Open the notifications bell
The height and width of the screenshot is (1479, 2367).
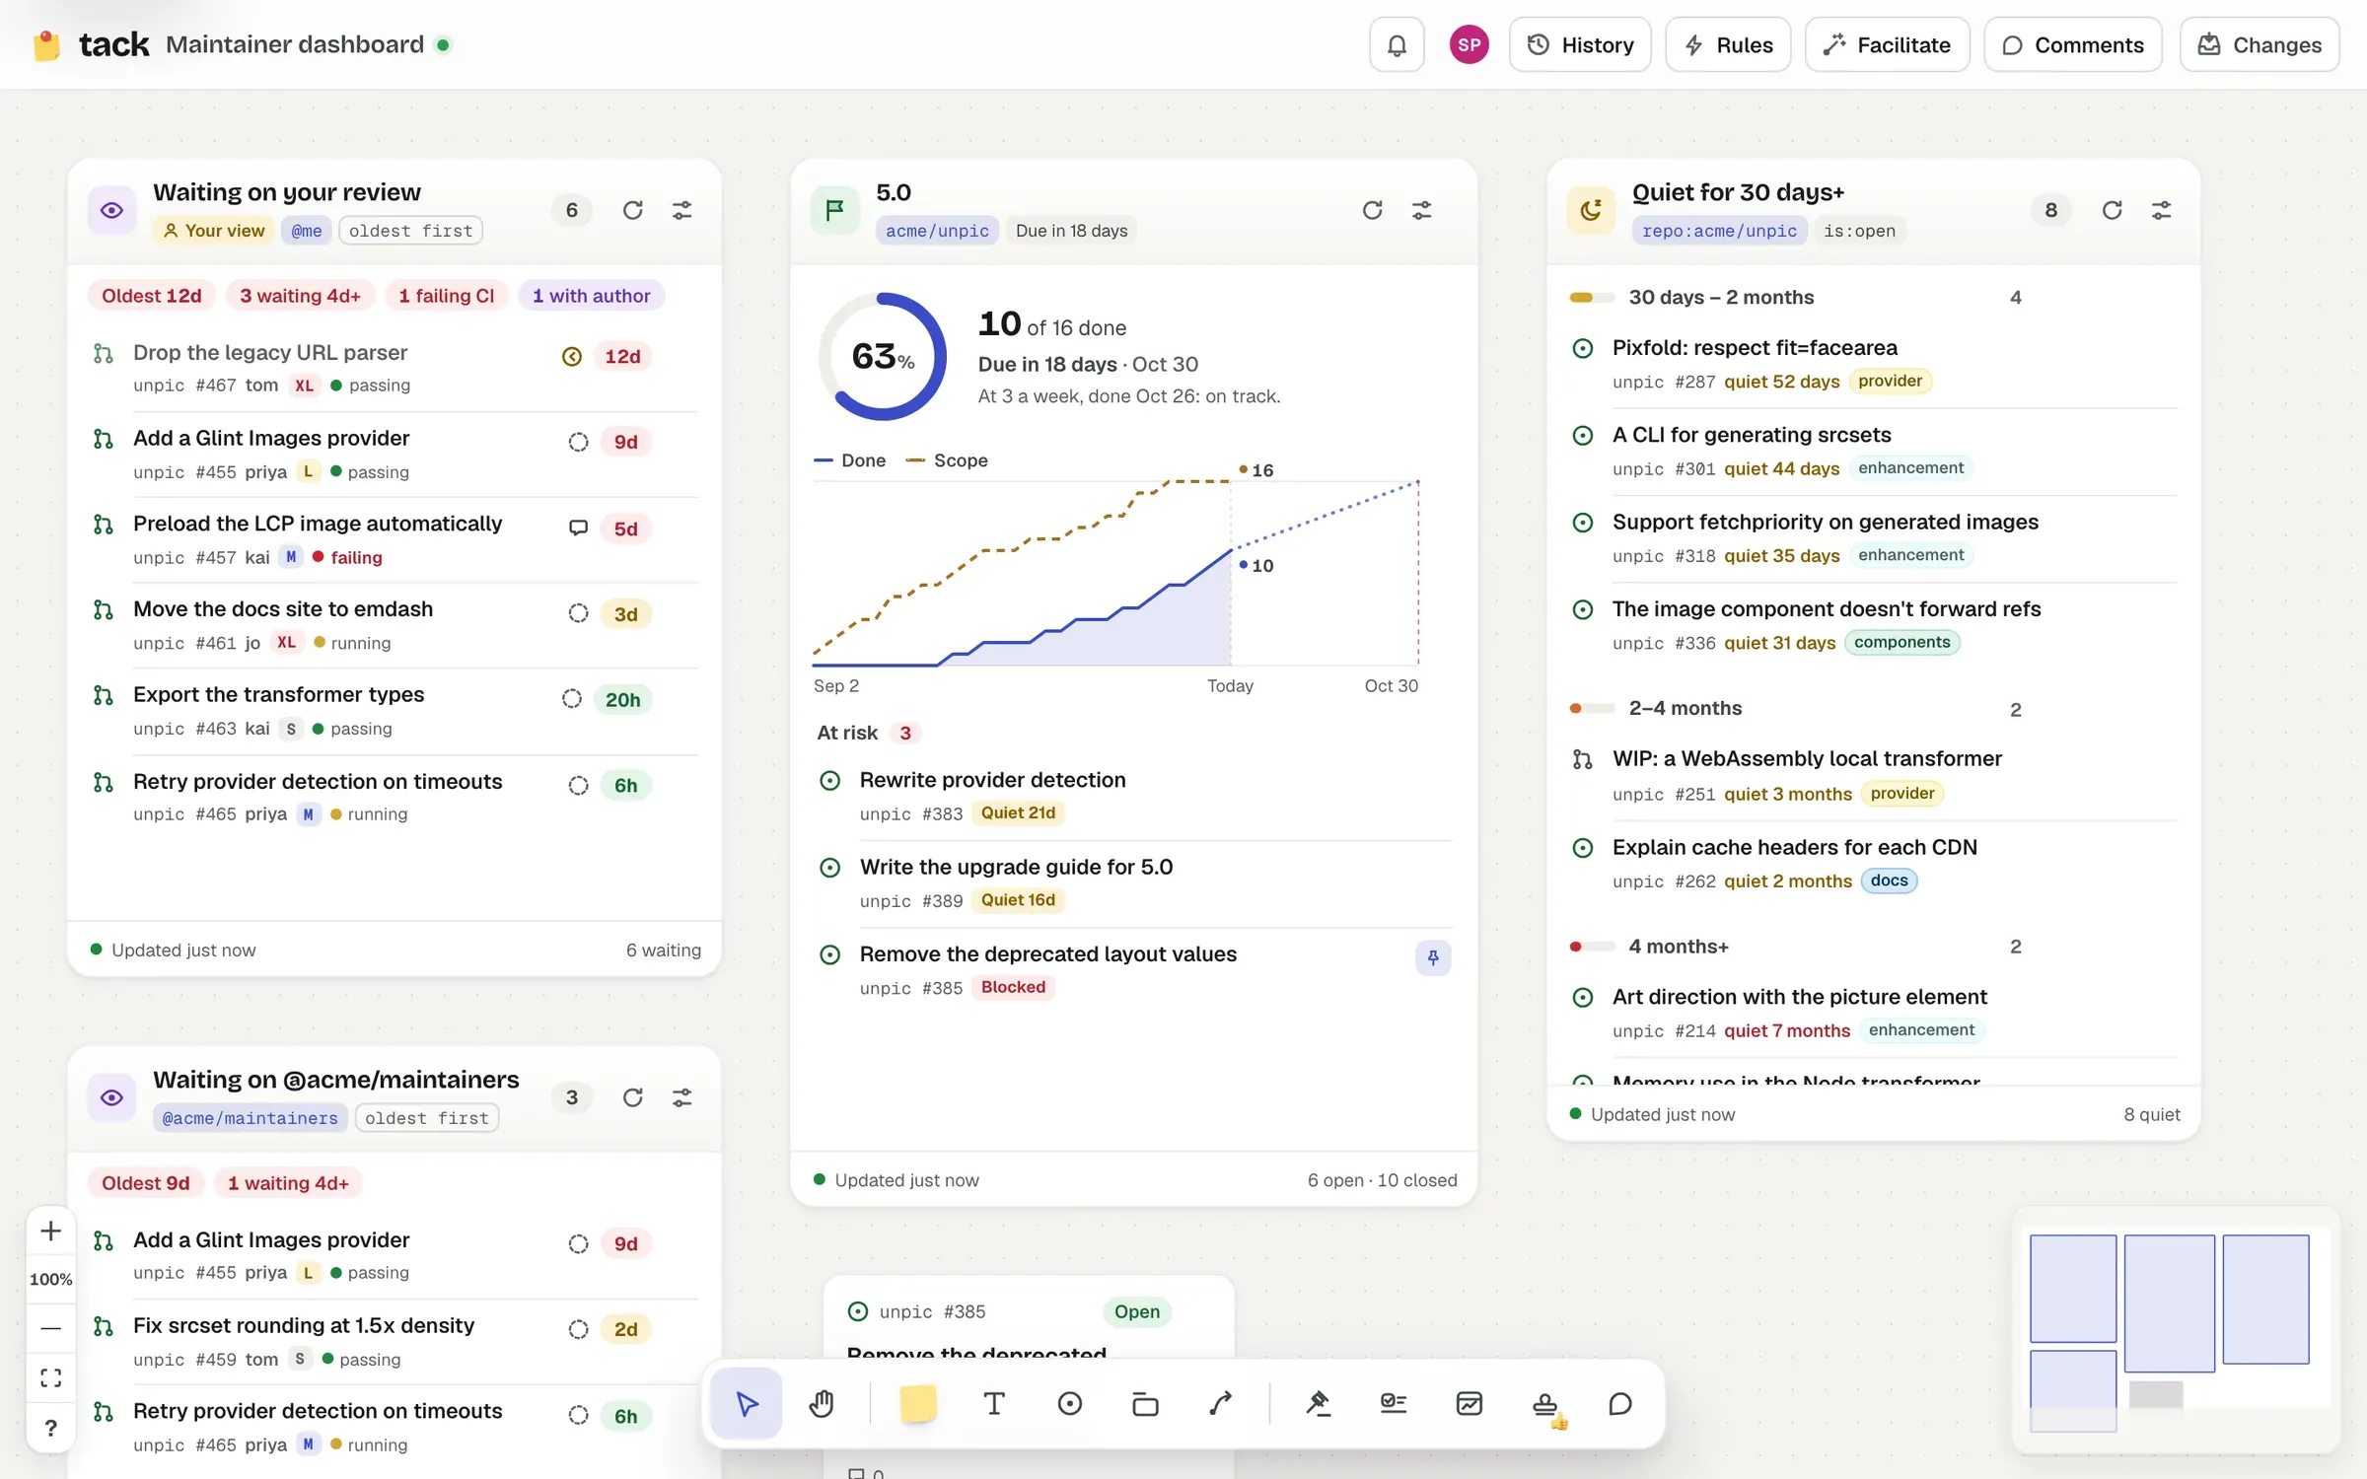(x=1397, y=44)
